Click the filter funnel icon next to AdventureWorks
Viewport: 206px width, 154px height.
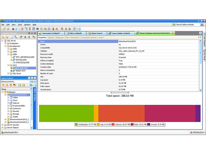[32, 81]
